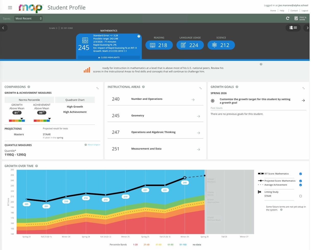Click the Instructional Areas help icon
This screenshot has width=315, height=250.
pos(143,87)
